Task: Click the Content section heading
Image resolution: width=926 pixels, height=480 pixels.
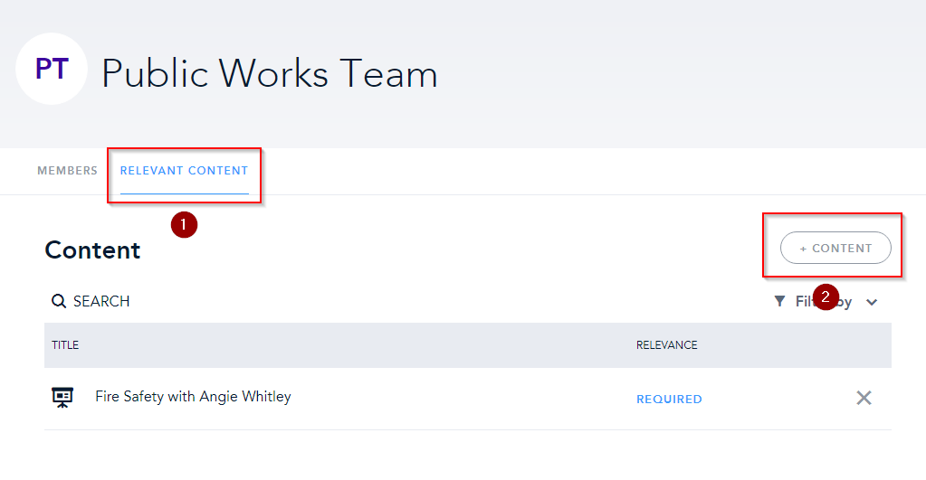Action: (x=92, y=249)
